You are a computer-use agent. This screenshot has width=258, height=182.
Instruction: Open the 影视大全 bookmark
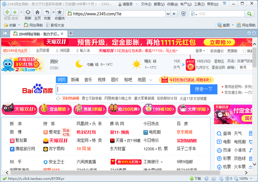point(55,25)
